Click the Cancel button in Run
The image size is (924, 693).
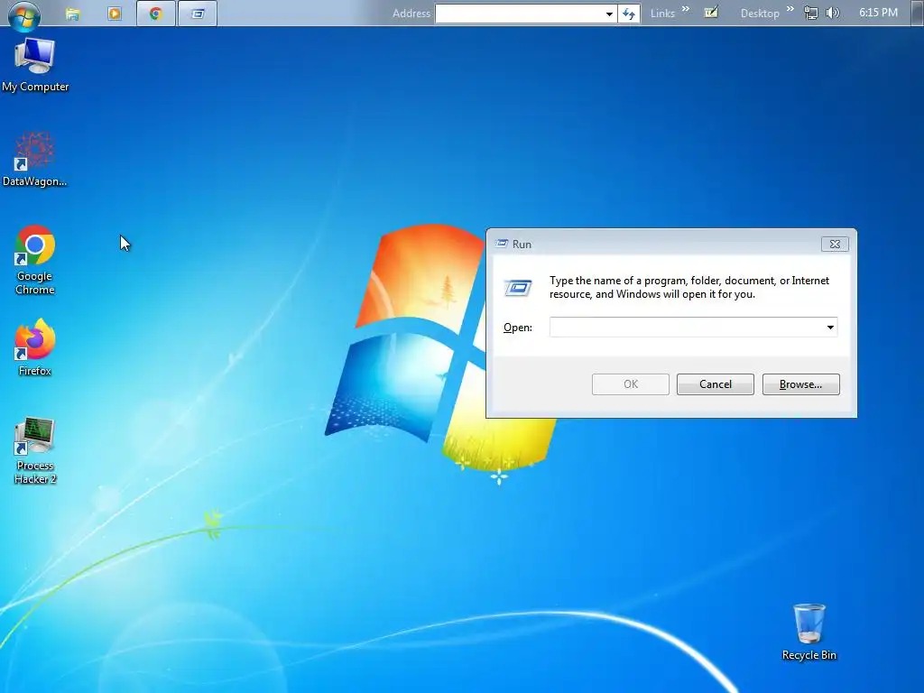pos(716,384)
